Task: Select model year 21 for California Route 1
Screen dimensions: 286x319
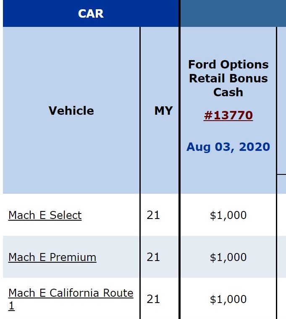Action: tap(153, 299)
